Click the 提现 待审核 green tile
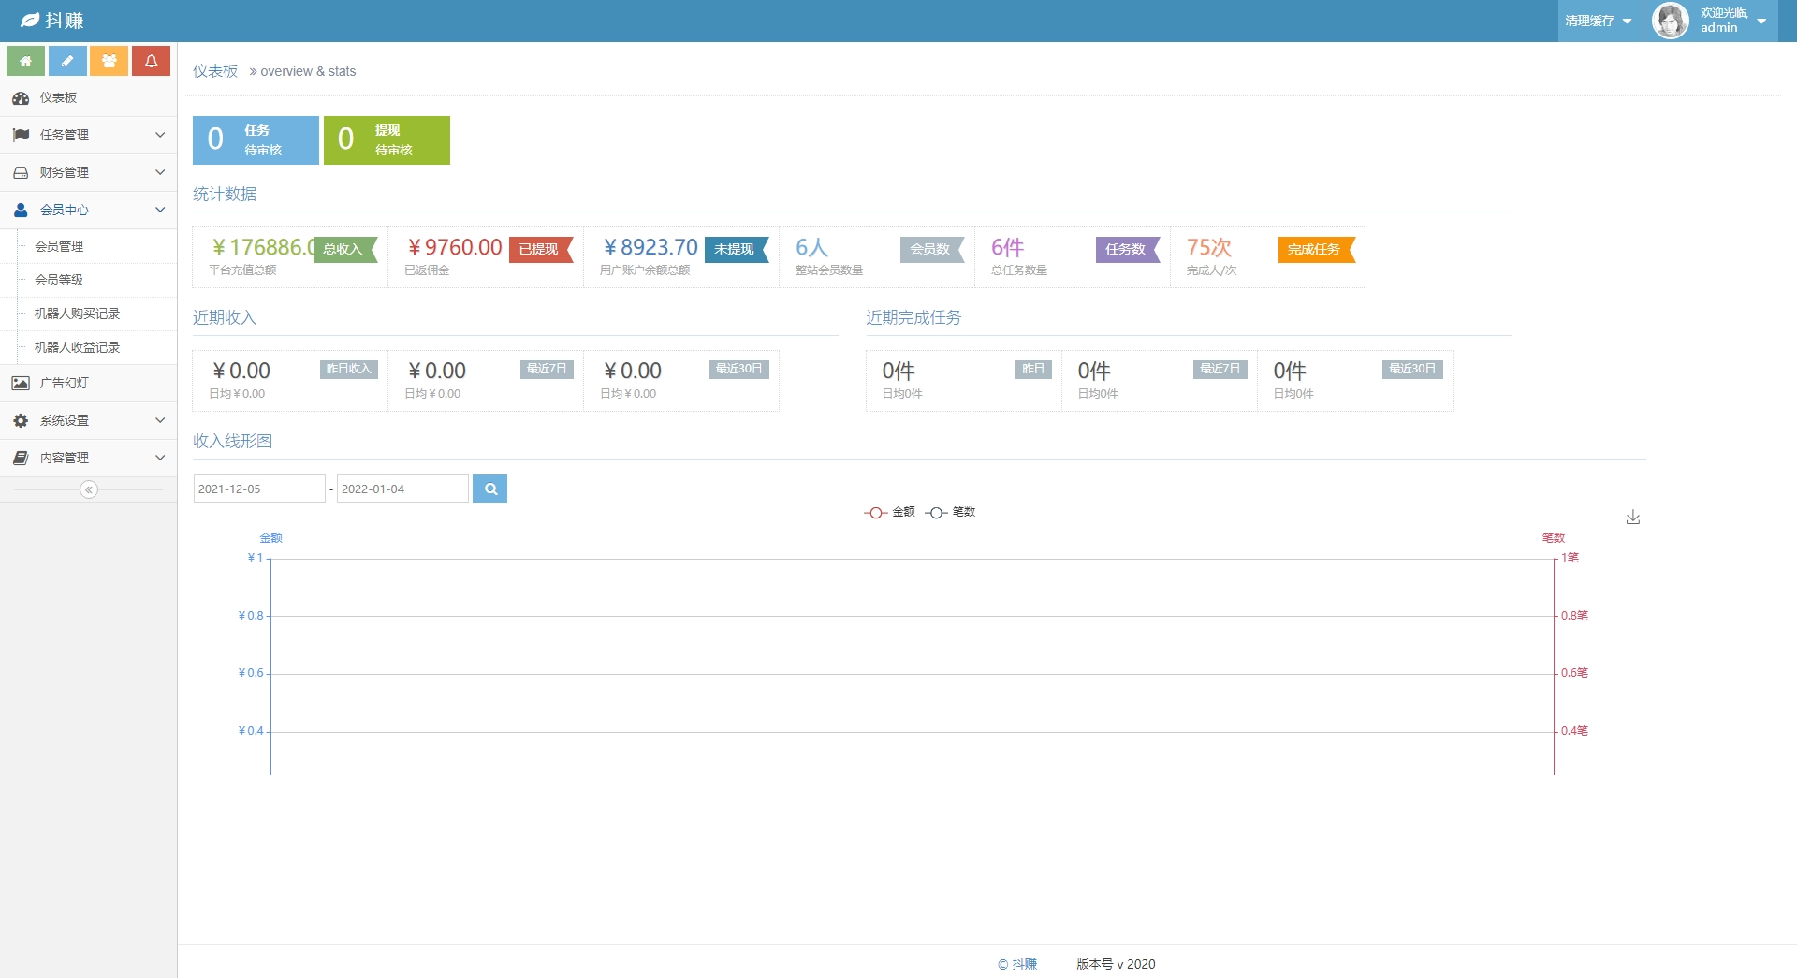Screen dimensions: 1797x978 (387, 140)
